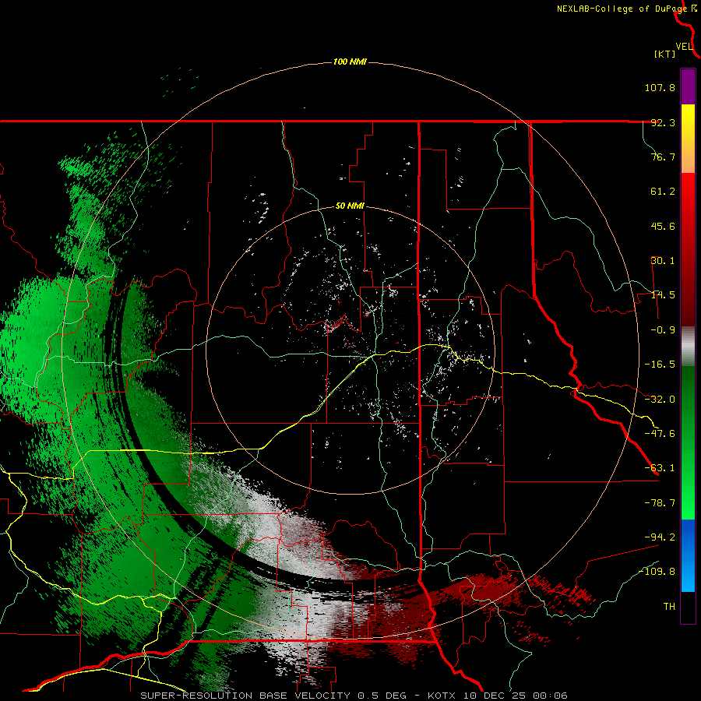This screenshot has height=701, width=701.
Task: Click the 61.2 legend value
Action: [663, 192]
